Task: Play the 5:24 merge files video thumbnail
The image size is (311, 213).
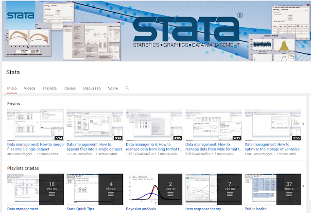Action: (x=35, y=125)
